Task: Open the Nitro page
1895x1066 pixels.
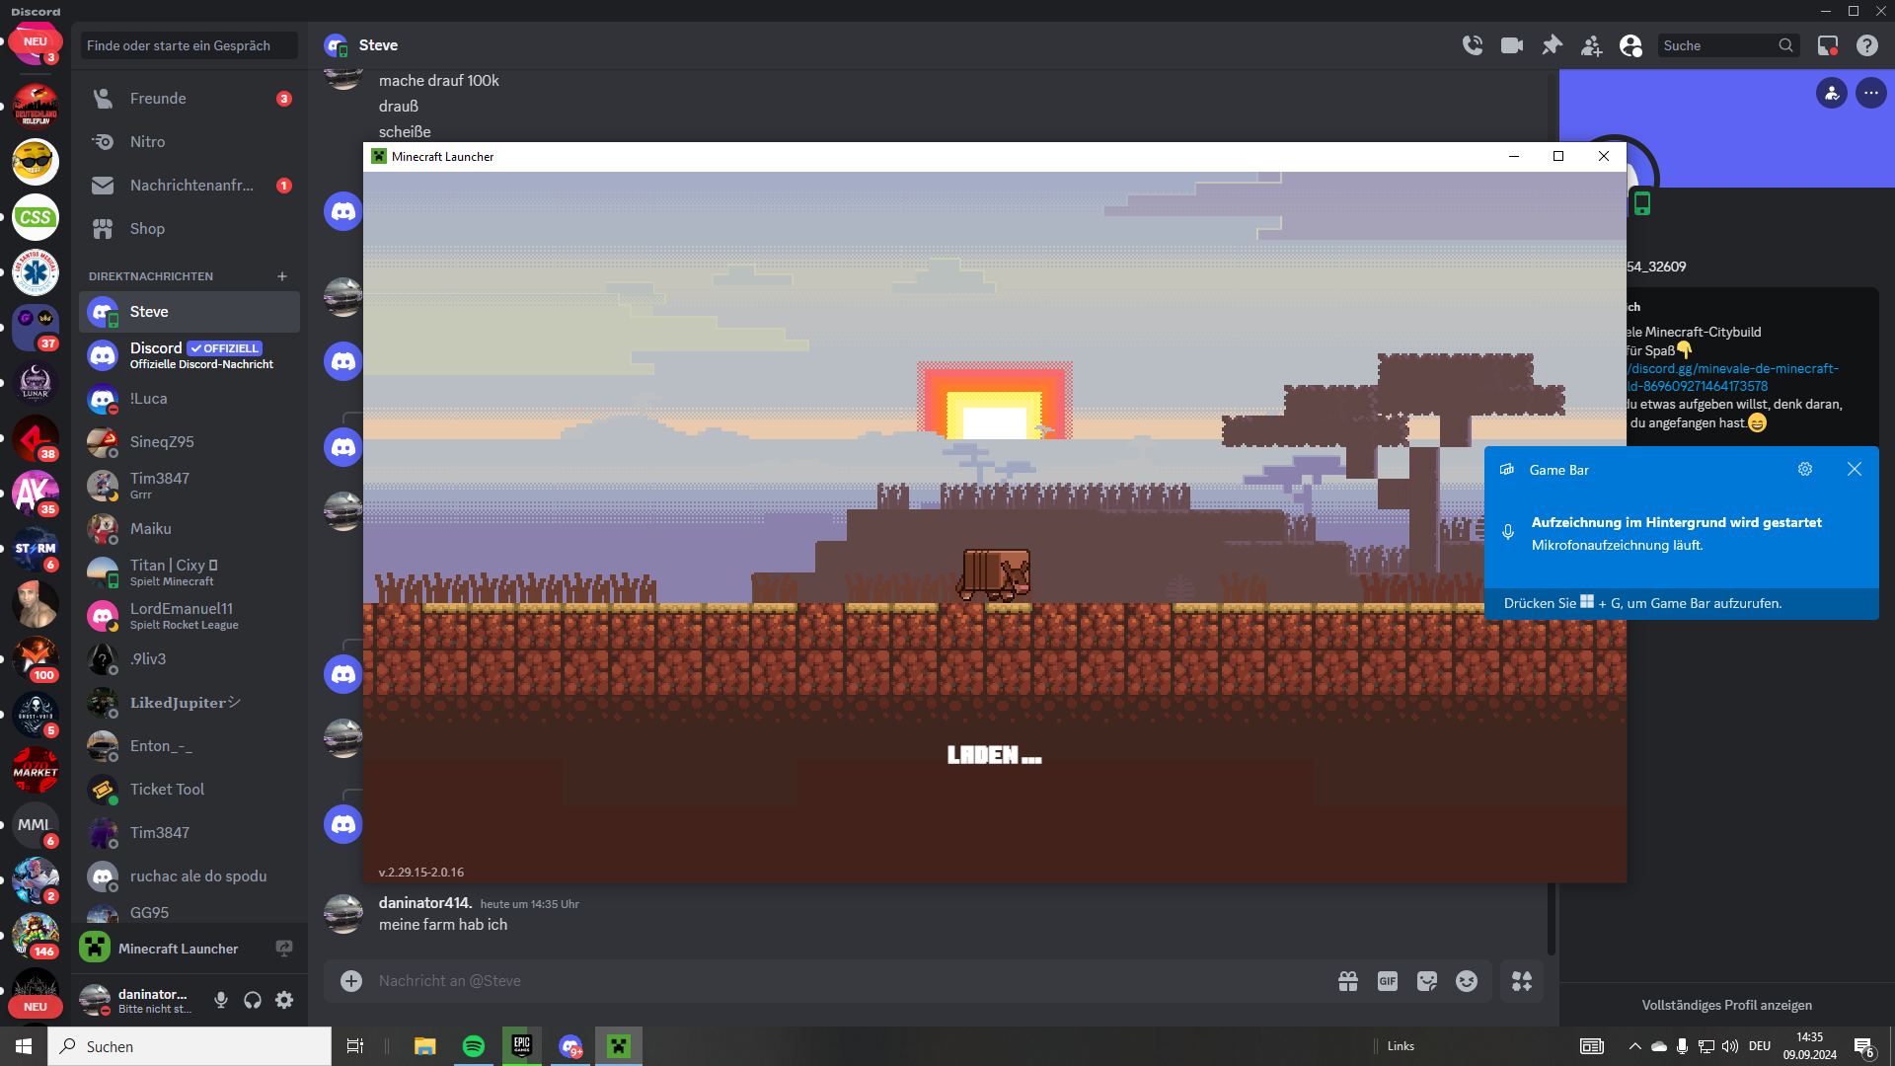Action: (148, 142)
